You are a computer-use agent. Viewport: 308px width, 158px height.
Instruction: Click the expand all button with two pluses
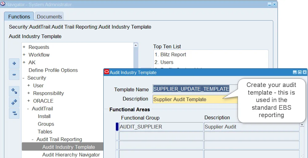pos(14,102)
